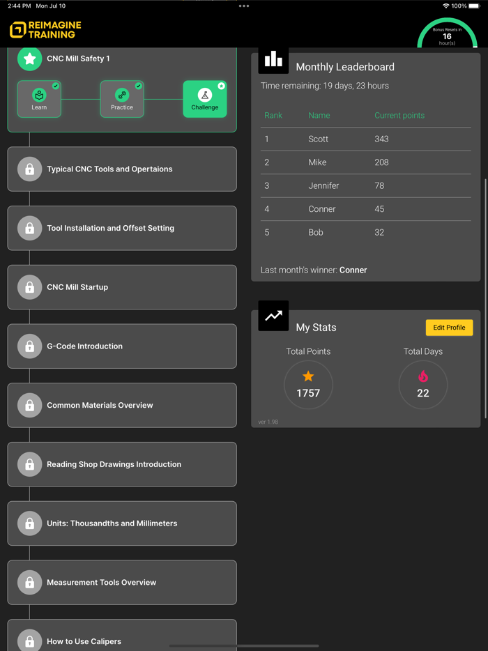The width and height of the screenshot is (488, 651).
Task: Click the 1757 total points value
Action: tap(308, 393)
